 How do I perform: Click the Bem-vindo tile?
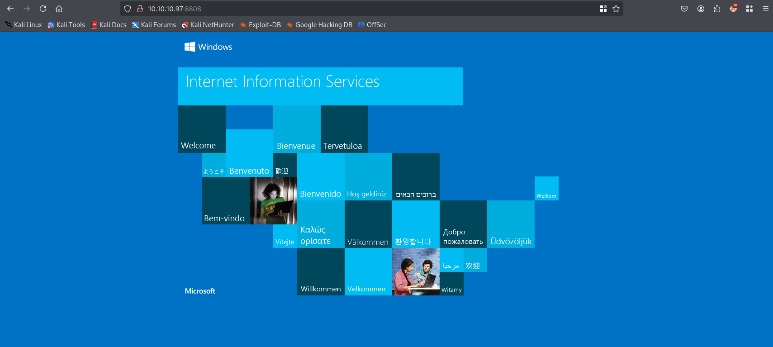(226, 200)
